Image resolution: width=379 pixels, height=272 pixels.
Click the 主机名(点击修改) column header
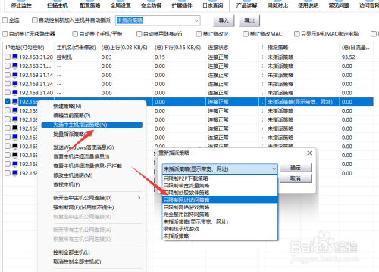click(x=77, y=48)
